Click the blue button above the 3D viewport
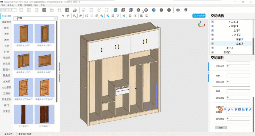Screen dimensions: 255x136 (x=199, y=16)
